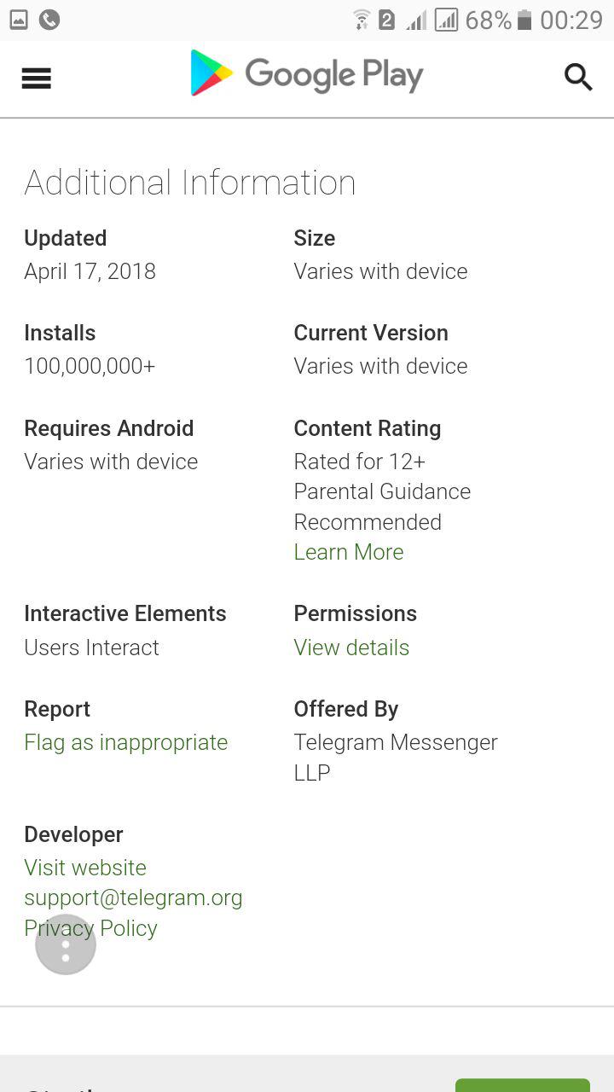Email support@telegram.org
The height and width of the screenshot is (1092, 614).
click(133, 897)
